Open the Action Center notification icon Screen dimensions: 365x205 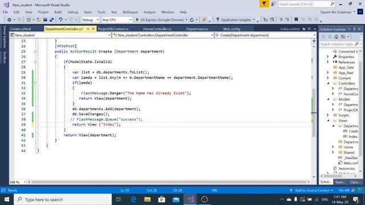tap(356, 199)
